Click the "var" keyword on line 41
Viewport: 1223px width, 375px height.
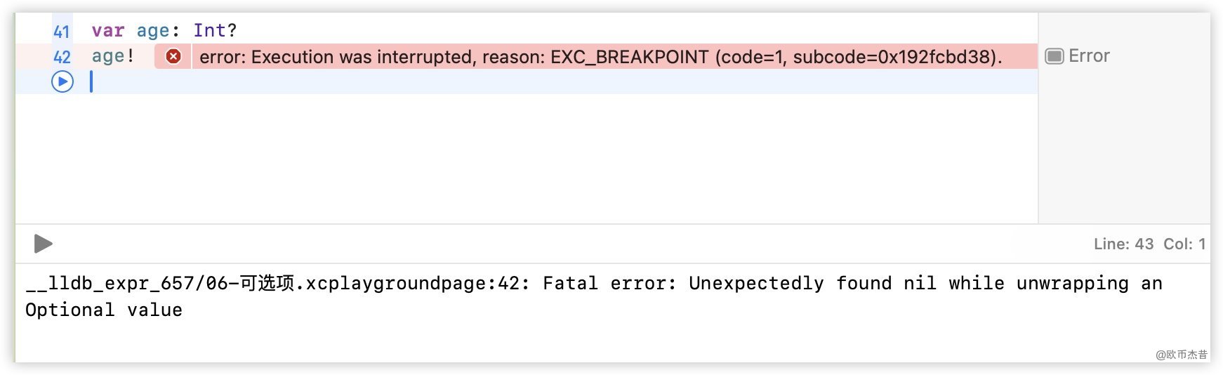107,31
